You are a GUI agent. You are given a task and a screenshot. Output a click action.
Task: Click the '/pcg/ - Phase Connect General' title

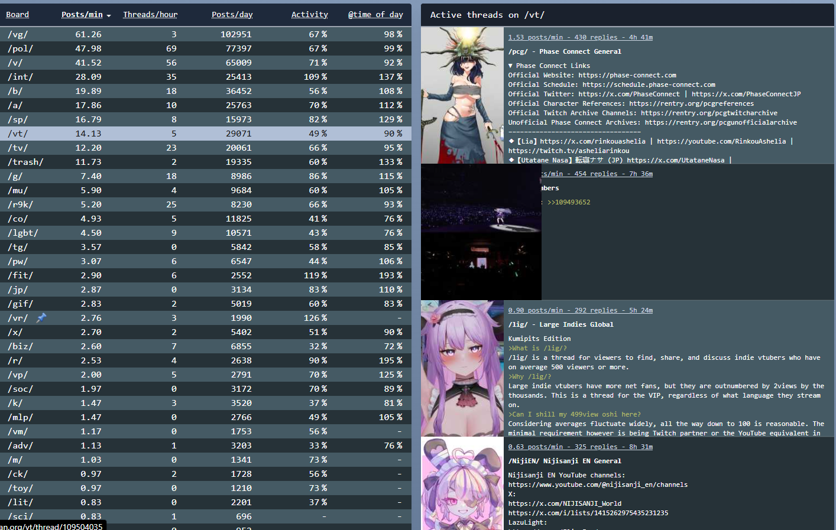(x=565, y=51)
